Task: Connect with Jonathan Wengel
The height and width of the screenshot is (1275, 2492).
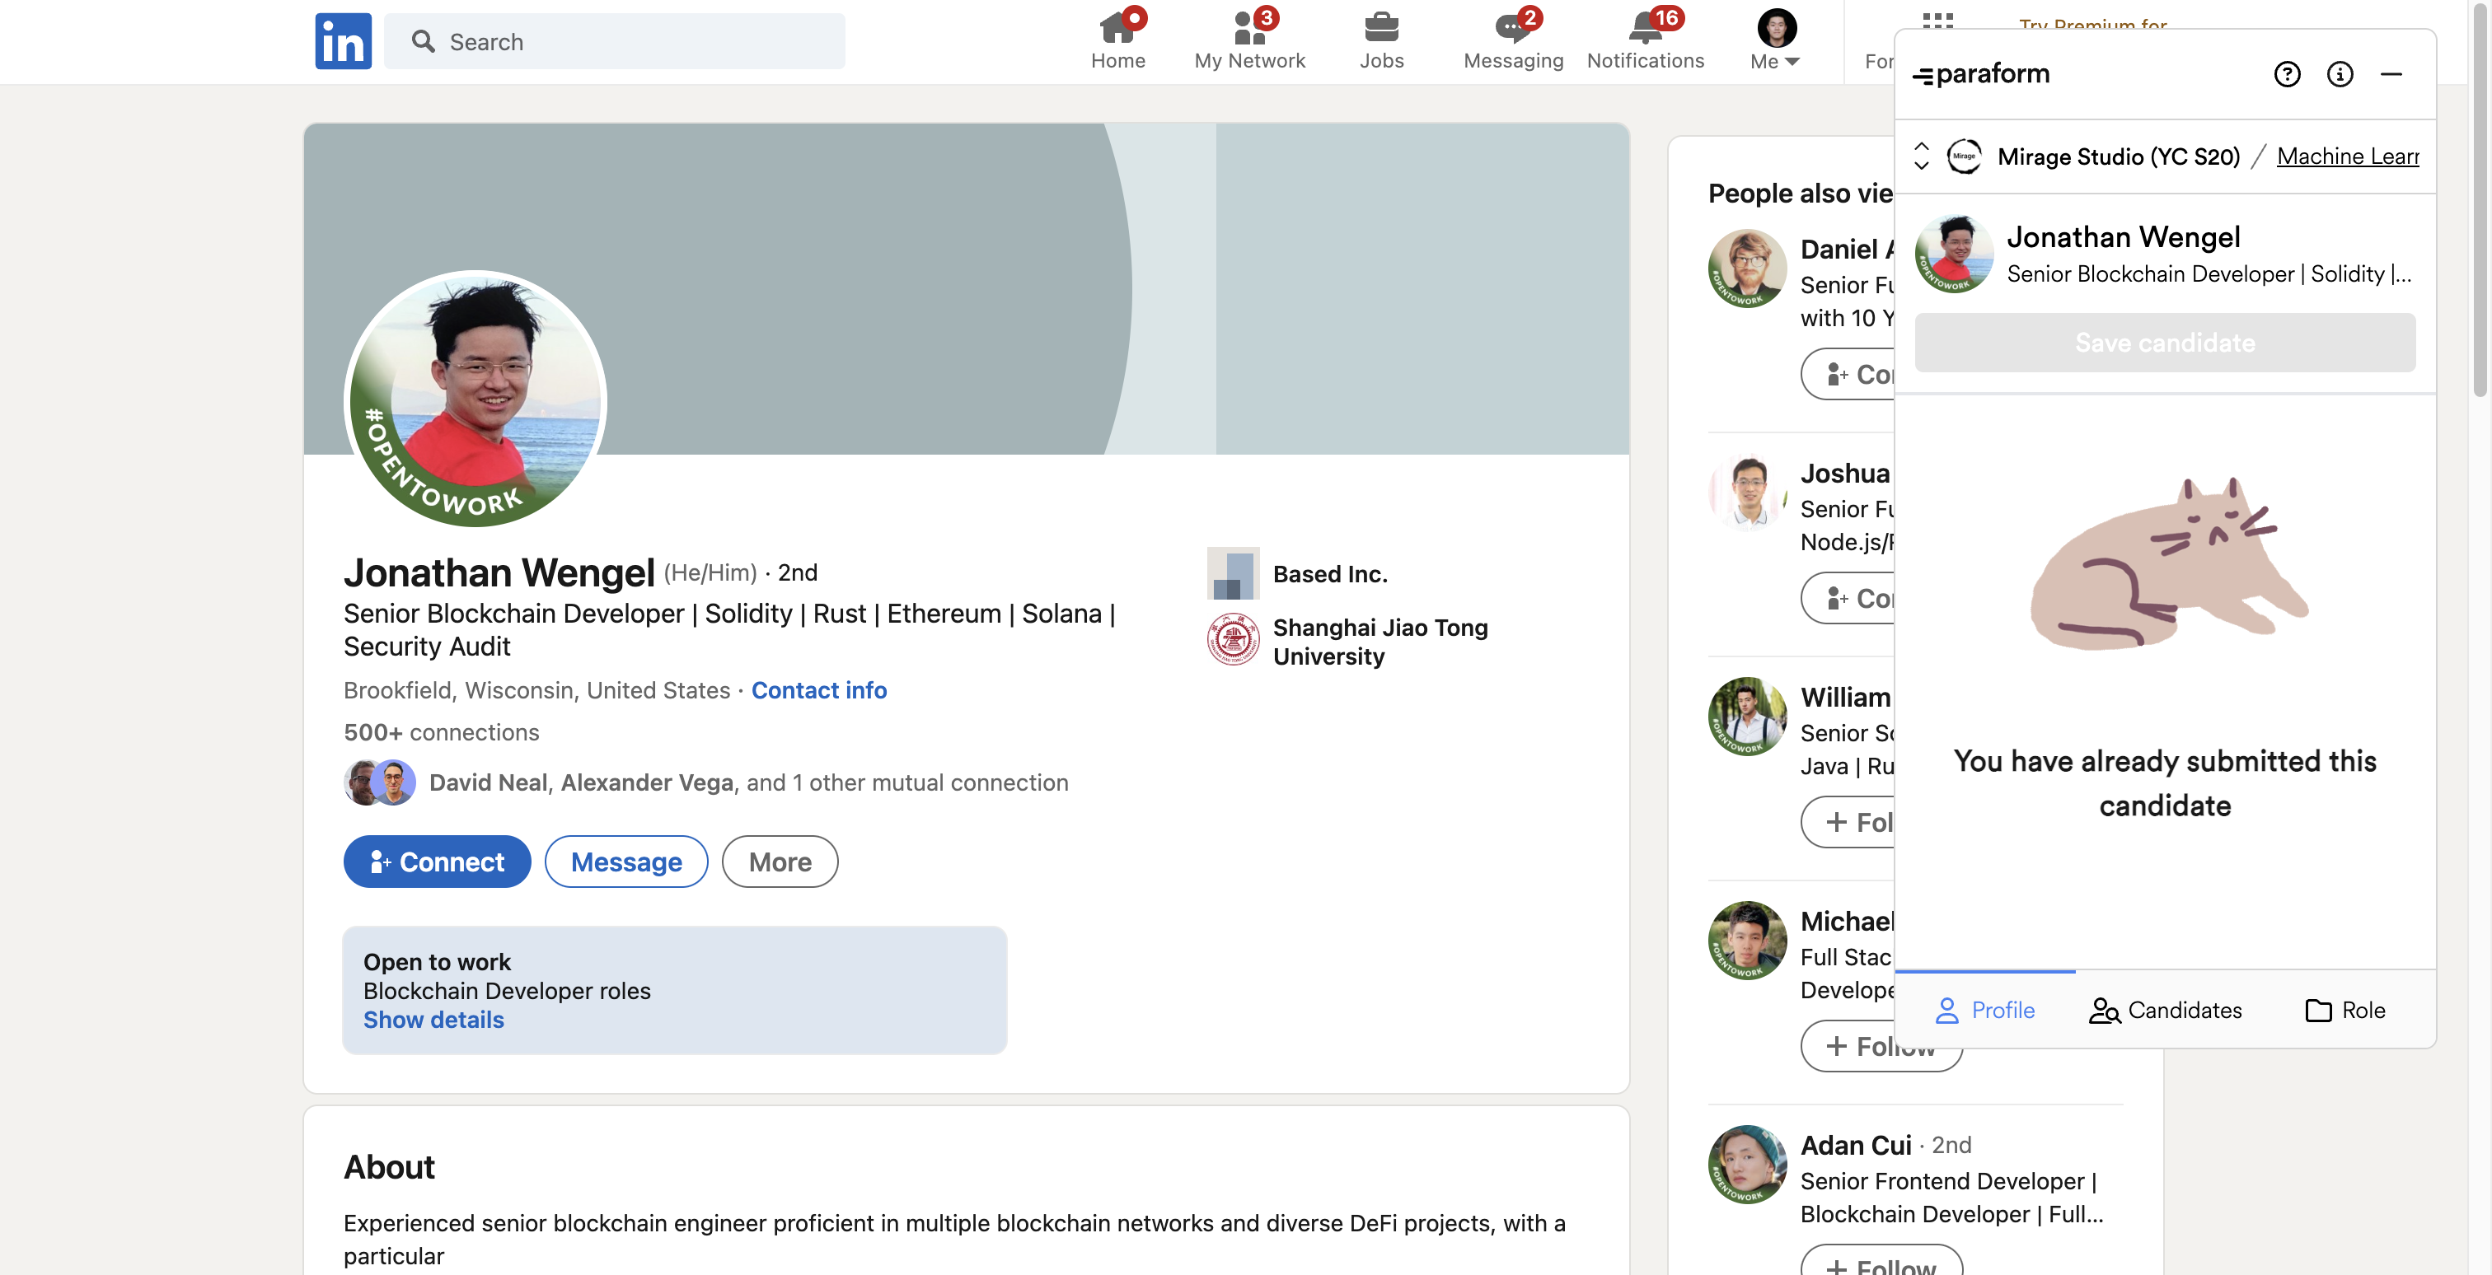Action: pos(436,862)
